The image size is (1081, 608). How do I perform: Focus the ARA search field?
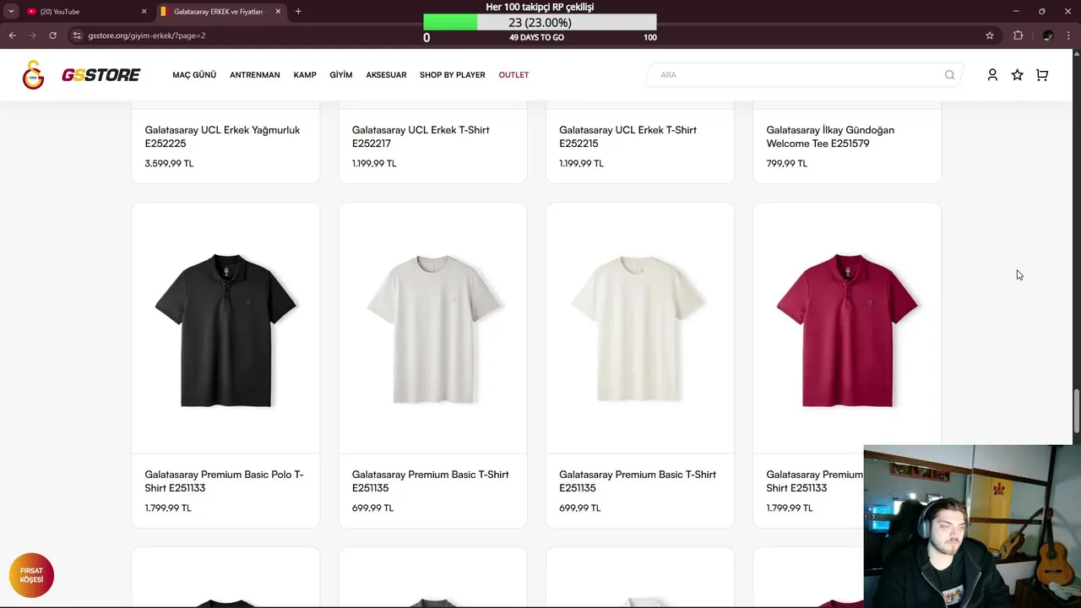click(x=804, y=75)
